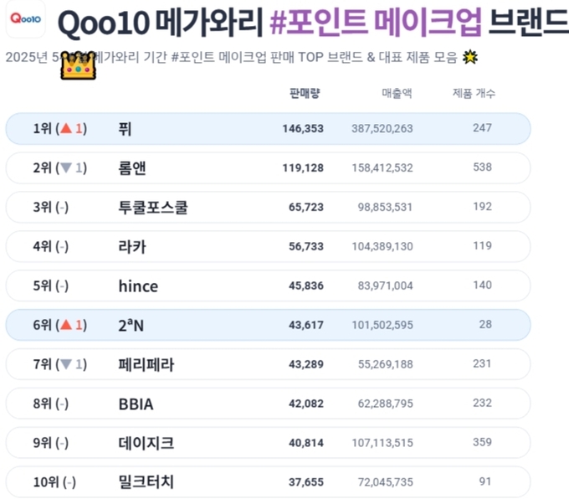569x499 pixels.
Task: Select the 라카 brand name
Action: pyautogui.click(x=132, y=247)
